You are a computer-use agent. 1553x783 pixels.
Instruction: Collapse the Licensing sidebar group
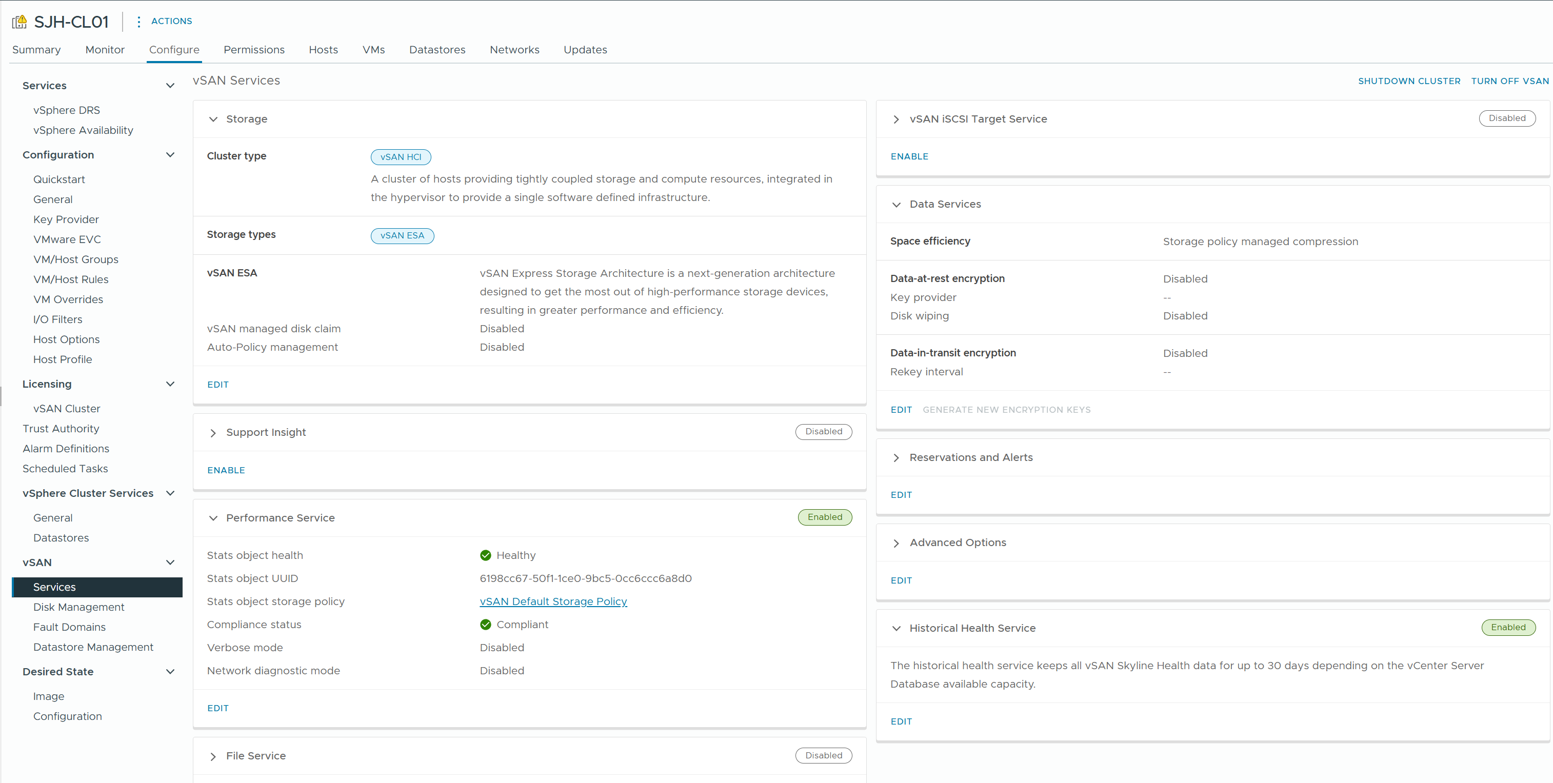170,384
